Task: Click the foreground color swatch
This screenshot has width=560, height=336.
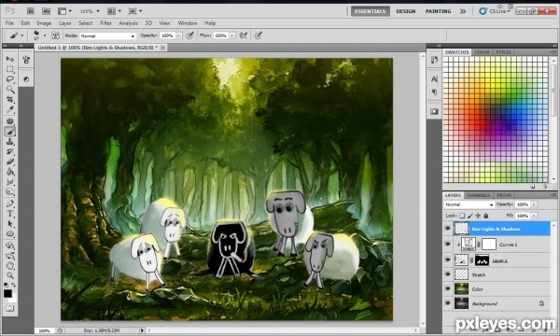Action: 7,293
